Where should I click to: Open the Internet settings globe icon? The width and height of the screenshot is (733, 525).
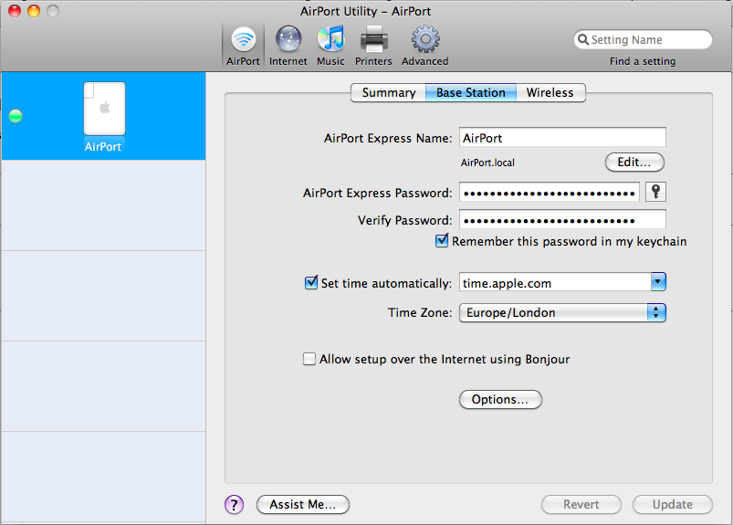point(288,46)
